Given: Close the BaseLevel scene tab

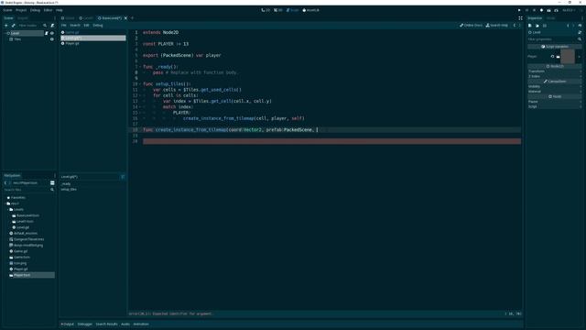Looking at the screenshot, I should (126, 18).
